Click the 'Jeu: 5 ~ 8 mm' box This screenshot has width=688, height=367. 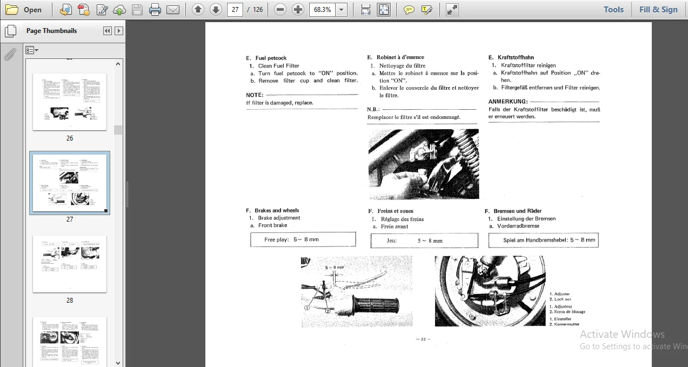coord(424,241)
